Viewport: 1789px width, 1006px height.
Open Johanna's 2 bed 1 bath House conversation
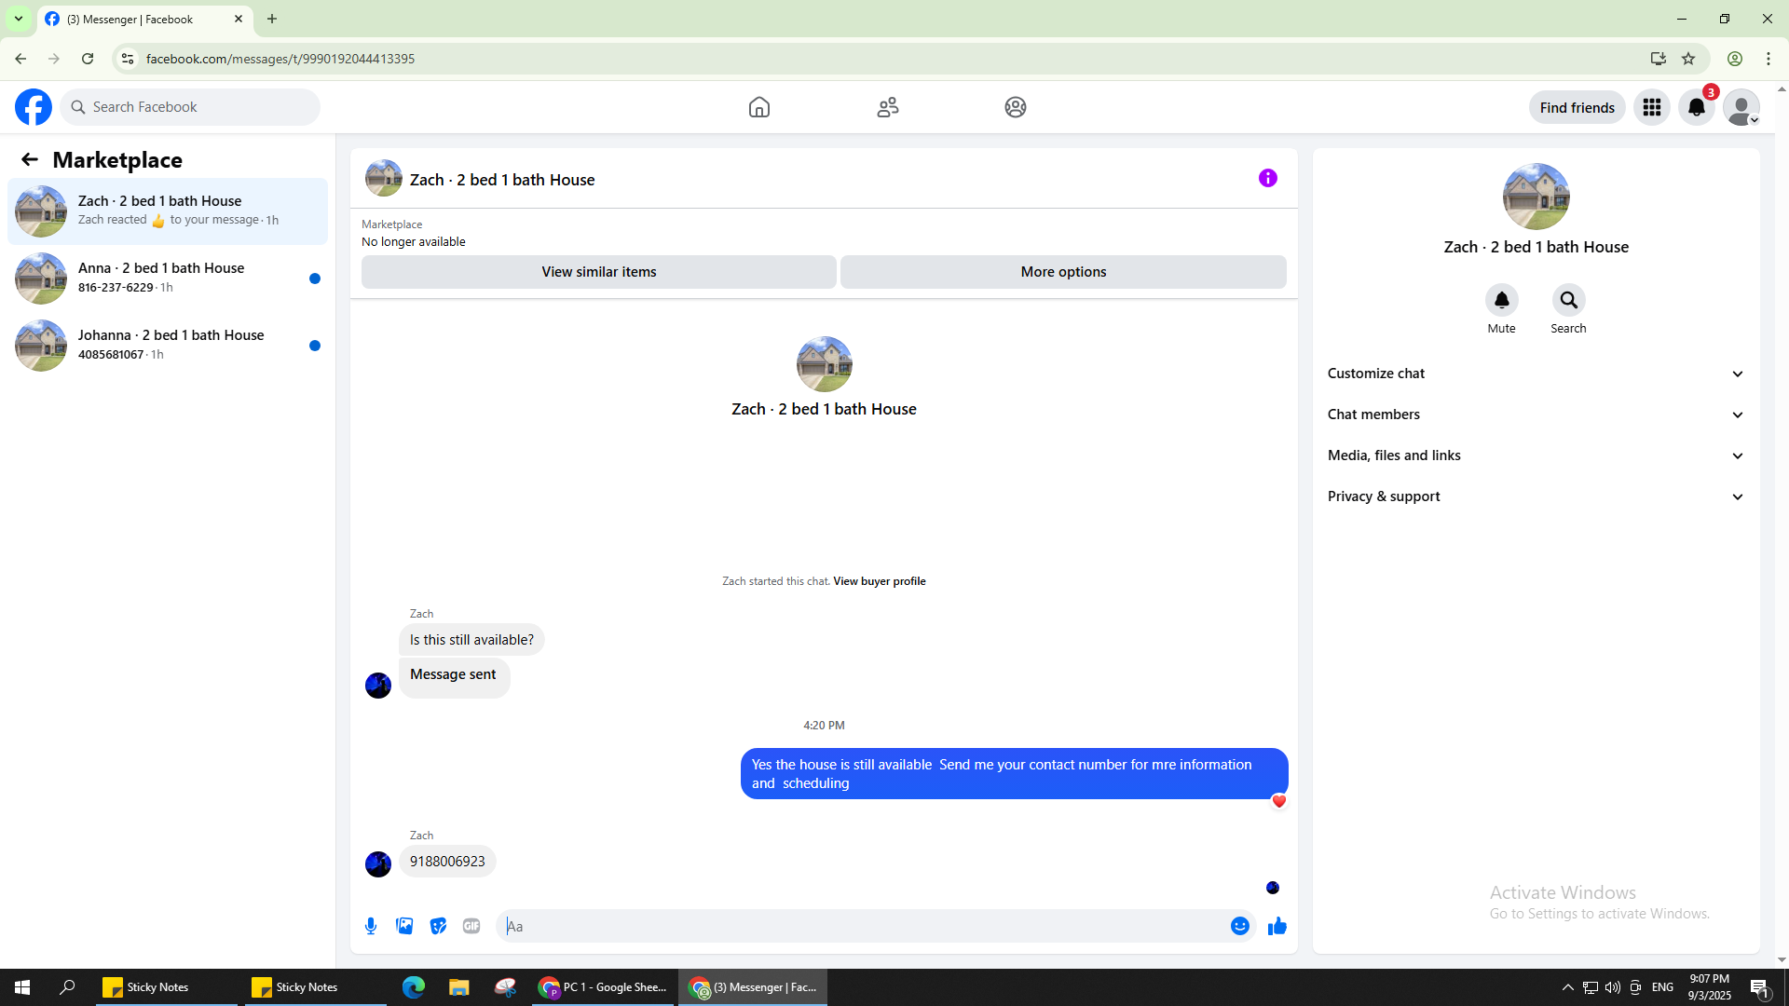coord(168,346)
